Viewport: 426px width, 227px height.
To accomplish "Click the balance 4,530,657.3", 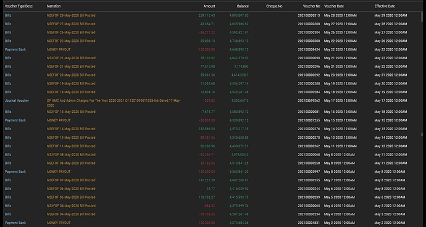I will 240,101.
